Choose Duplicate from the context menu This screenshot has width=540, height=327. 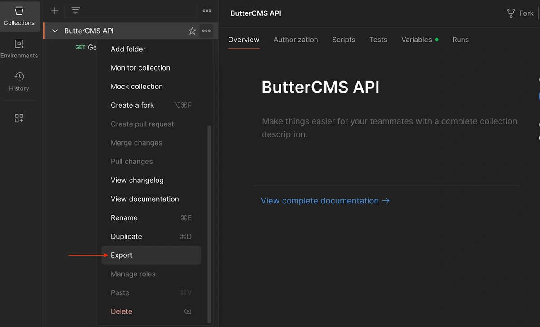click(151, 237)
